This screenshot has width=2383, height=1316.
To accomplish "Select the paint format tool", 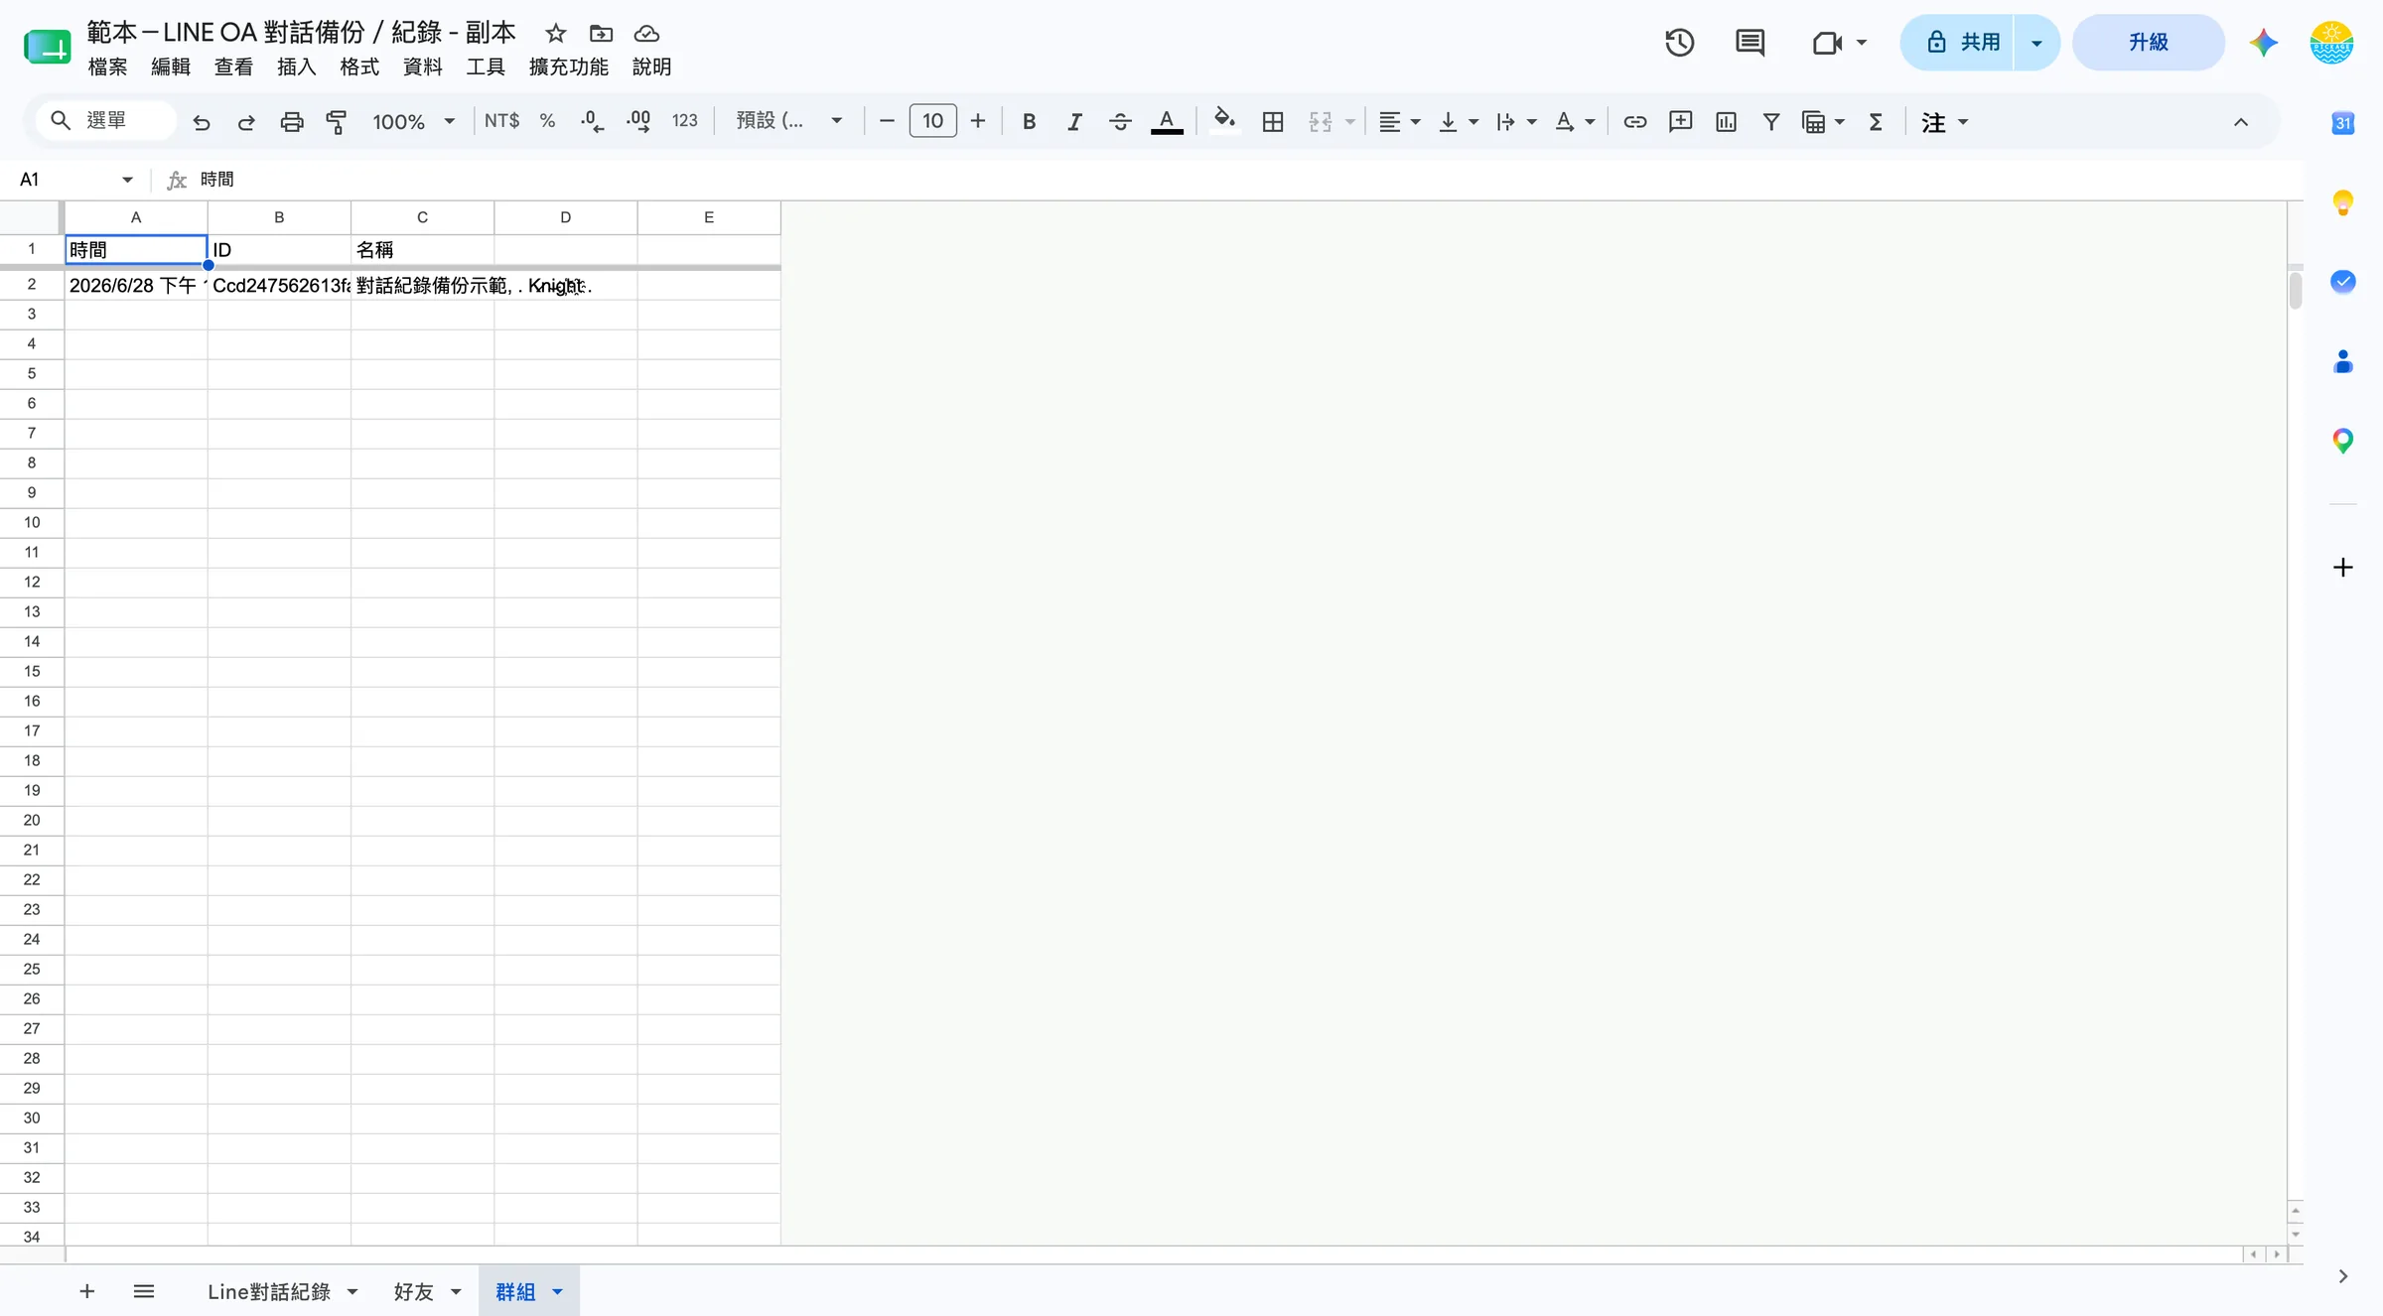I will tap(337, 122).
